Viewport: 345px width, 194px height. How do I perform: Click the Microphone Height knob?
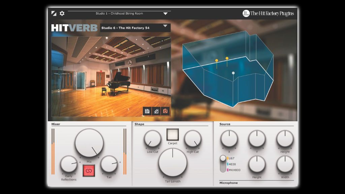(x=257, y=164)
